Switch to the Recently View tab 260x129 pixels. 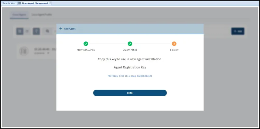click(x=9, y=3)
